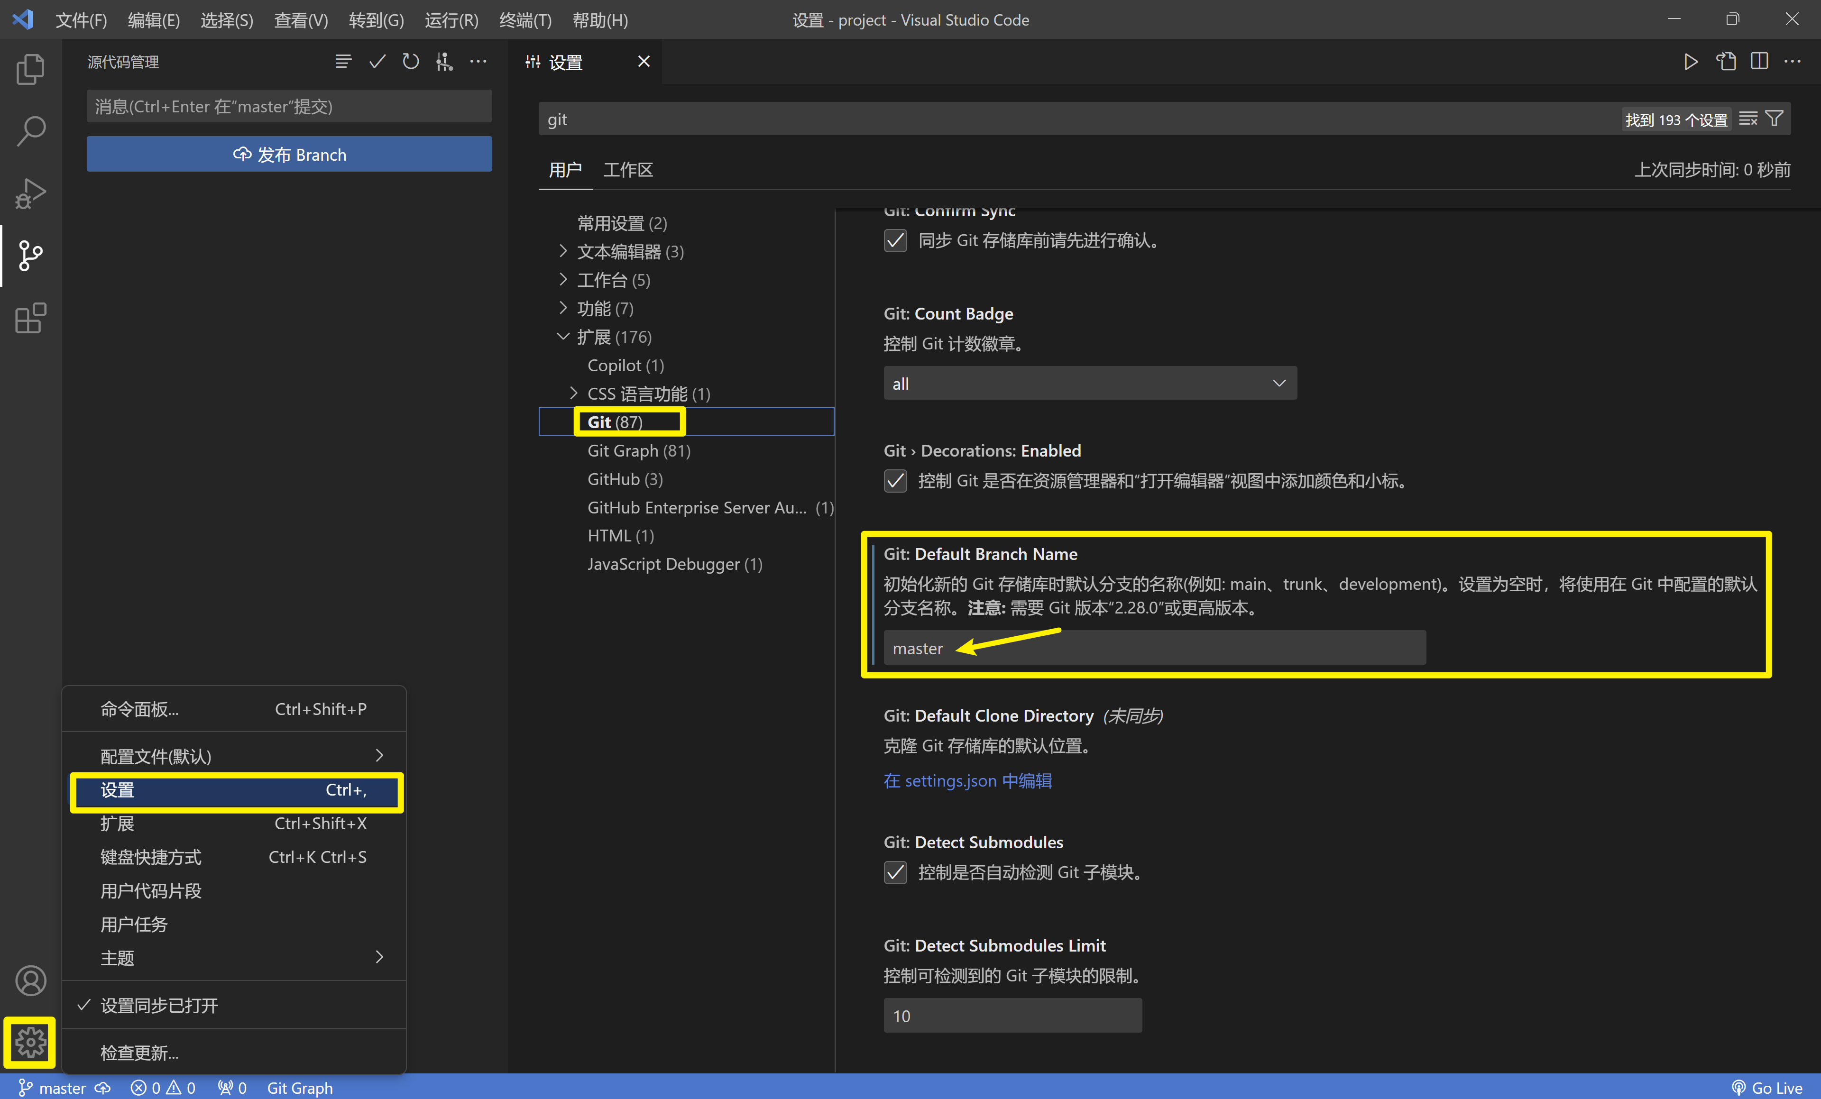Open the Git Count Badge dropdown
Screen dimensions: 1821x1099
[x=1090, y=384]
